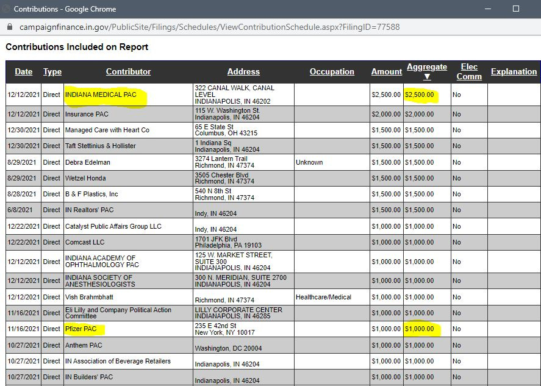Select IN Association of Beverage Retailers cell
The image size is (541, 386).
pyautogui.click(x=128, y=361)
